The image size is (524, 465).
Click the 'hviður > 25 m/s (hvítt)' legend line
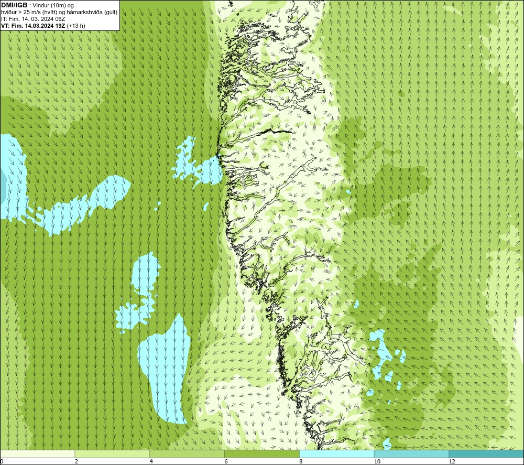coord(28,12)
